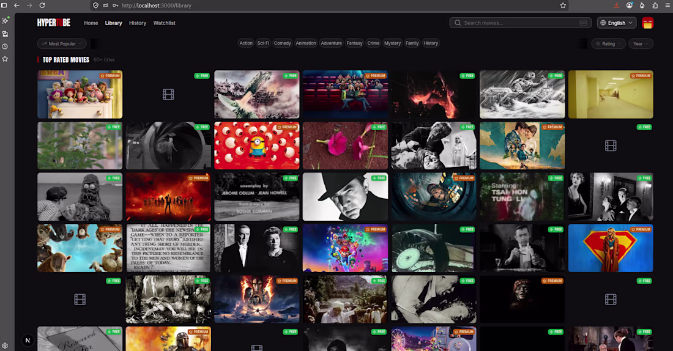Toggle the Comedy genre filter
Image resolution: width=673 pixels, height=351 pixels.
(x=283, y=43)
